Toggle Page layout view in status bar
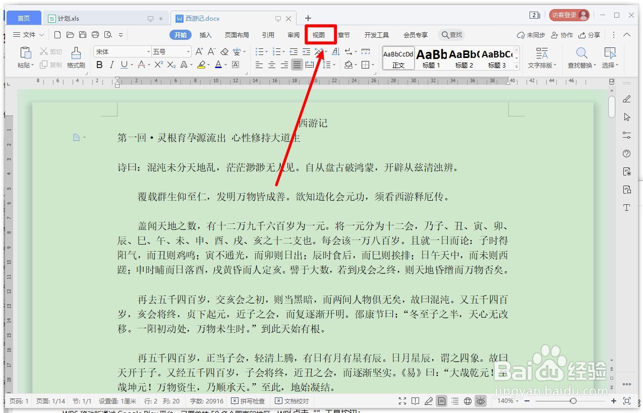Viewport: 643px width, 413px height. pyautogui.click(x=441, y=401)
